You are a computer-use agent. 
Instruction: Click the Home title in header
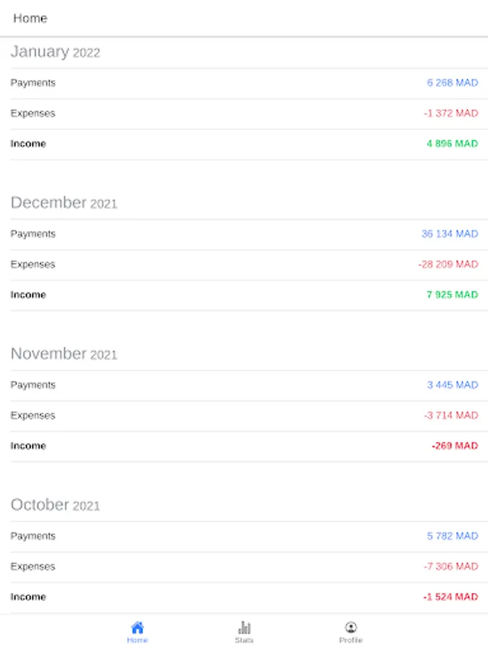pos(30,18)
